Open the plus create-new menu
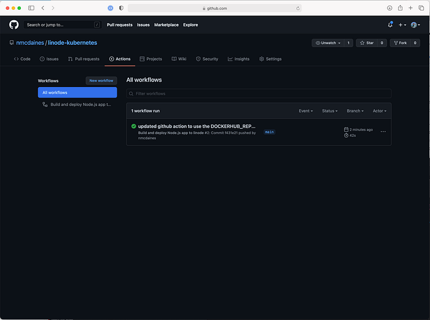430x320 pixels. (x=402, y=25)
